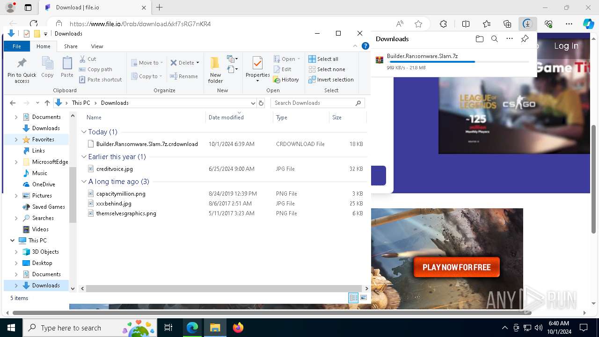Image resolution: width=599 pixels, height=337 pixels.
Task: Click Edge toolbar Downloads button
Action: [527, 24]
